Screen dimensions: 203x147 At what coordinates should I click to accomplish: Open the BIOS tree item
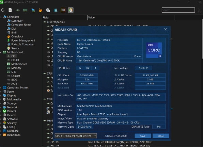pyautogui.click(x=14, y=80)
